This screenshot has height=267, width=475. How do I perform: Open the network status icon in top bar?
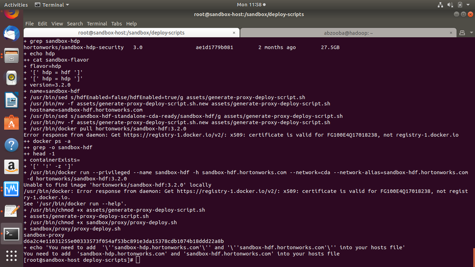click(440, 5)
